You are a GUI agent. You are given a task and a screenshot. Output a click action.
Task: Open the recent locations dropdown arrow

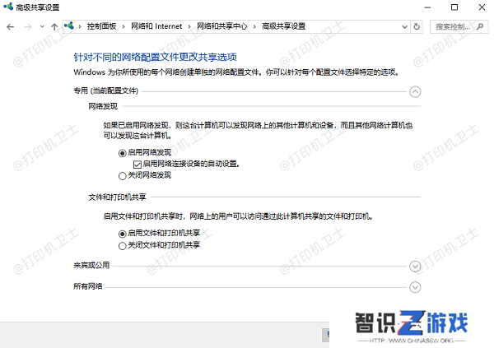tap(42, 27)
